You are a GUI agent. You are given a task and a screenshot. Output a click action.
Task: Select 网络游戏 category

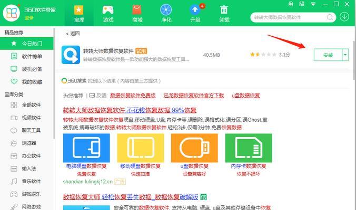pos(26,206)
